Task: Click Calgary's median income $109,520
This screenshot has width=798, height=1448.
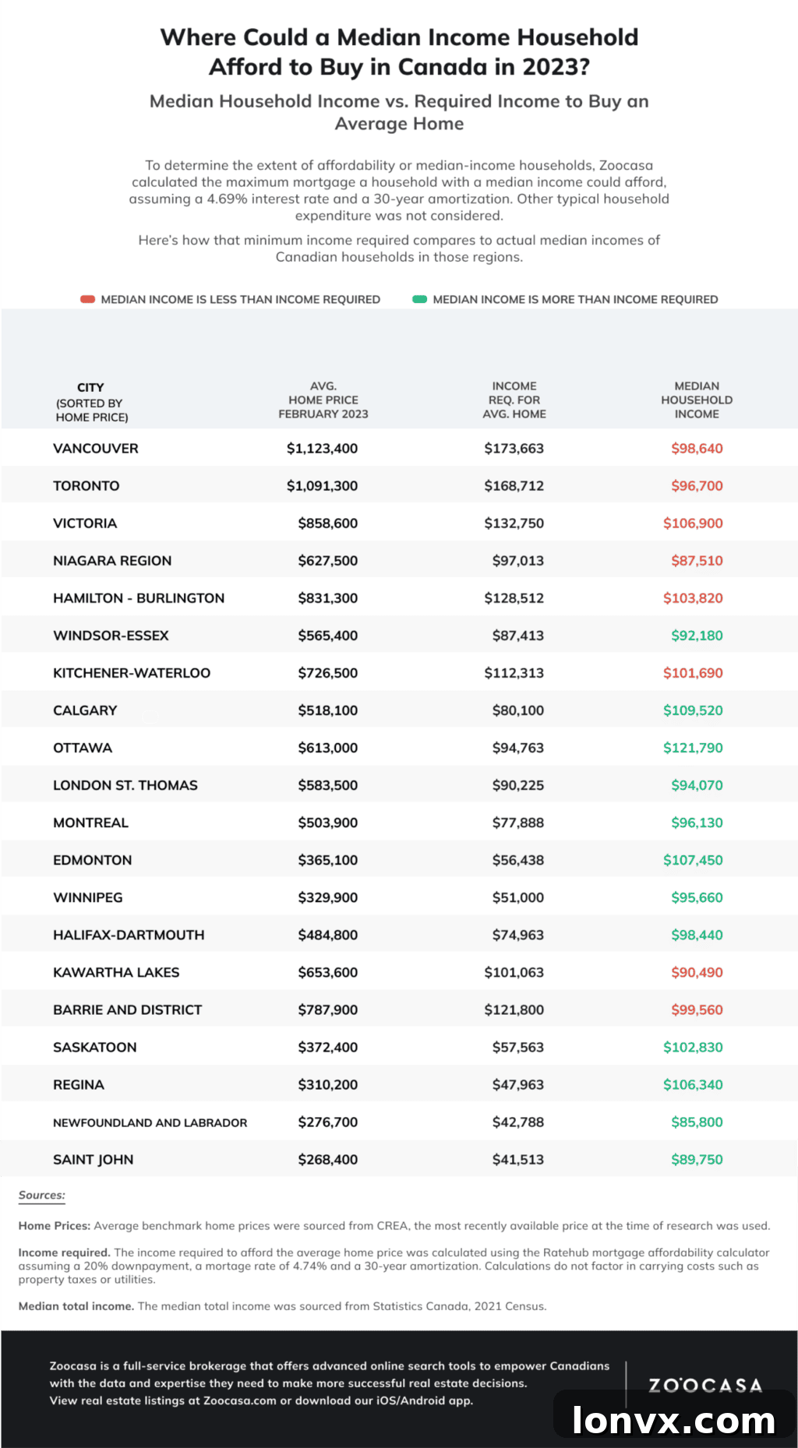Action: click(x=693, y=710)
